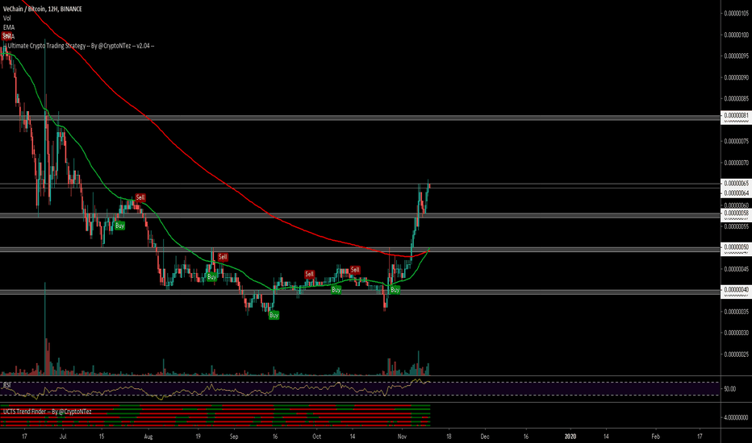Image resolution: width=752 pixels, height=443 pixels.
Task: Click the Buy marker in mid-July
Action: coord(119,226)
